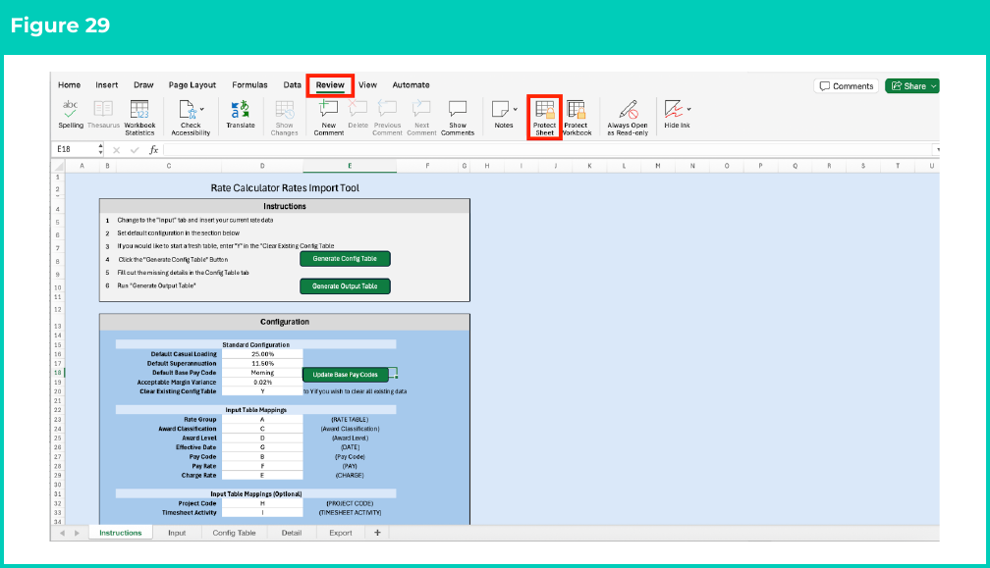
Task: Select column E header
Action: click(x=350, y=166)
